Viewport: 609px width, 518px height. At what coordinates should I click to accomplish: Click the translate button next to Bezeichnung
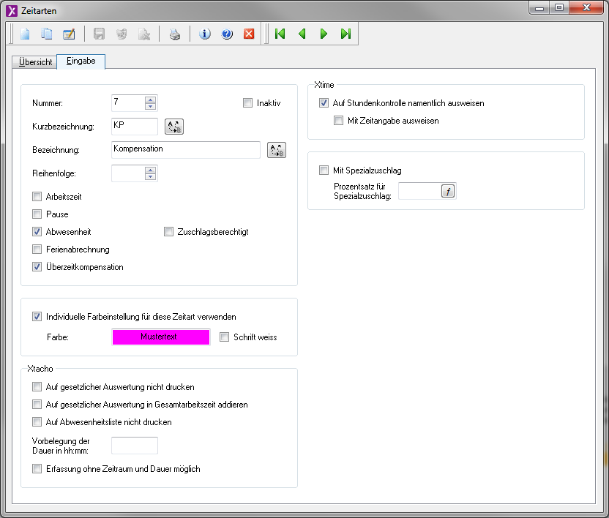(x=276, y=150)
